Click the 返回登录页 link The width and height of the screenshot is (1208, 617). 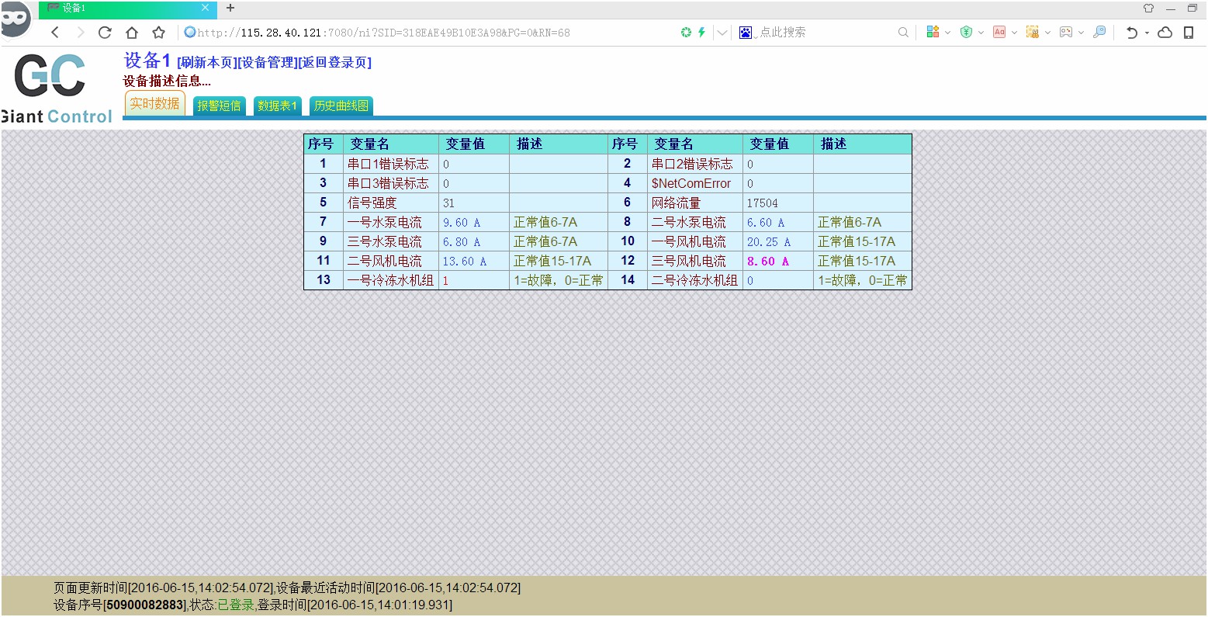tap(336, 63)
